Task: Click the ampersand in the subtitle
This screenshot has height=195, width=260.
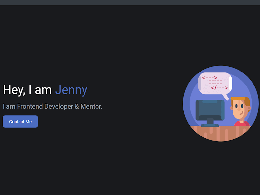Action: point(77,106)
